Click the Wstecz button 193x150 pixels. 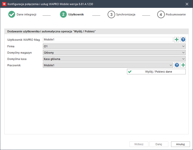(x=139, y=144)
